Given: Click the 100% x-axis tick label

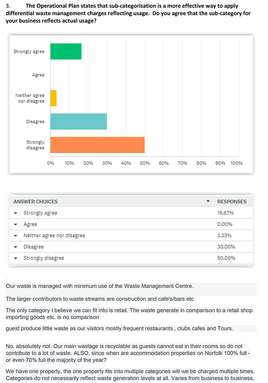Looking at the screenshot, I should click(236, 163).
